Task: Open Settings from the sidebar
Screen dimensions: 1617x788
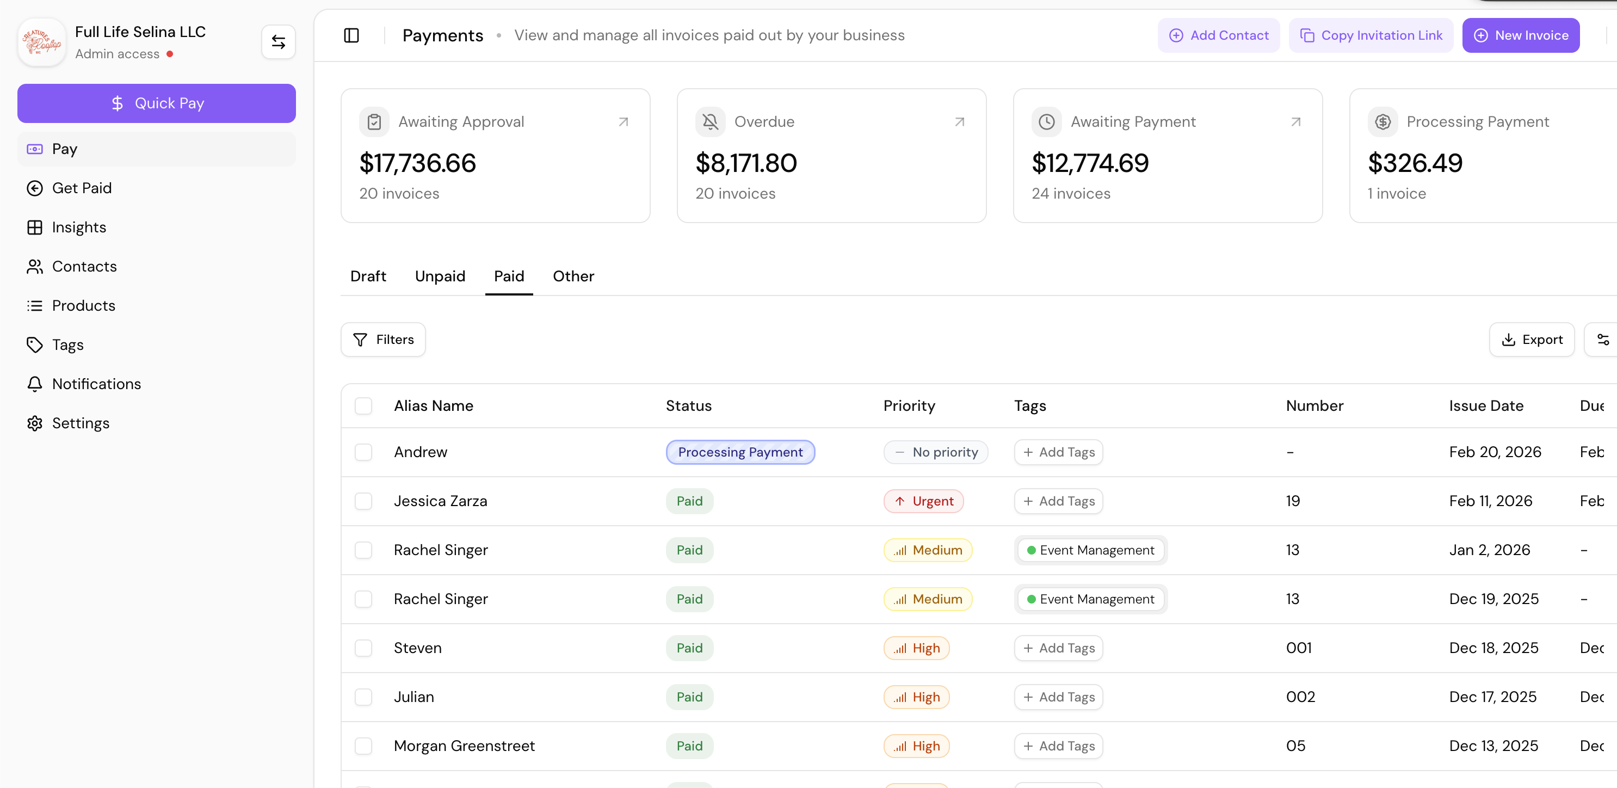Action: (x=81, y=423)
